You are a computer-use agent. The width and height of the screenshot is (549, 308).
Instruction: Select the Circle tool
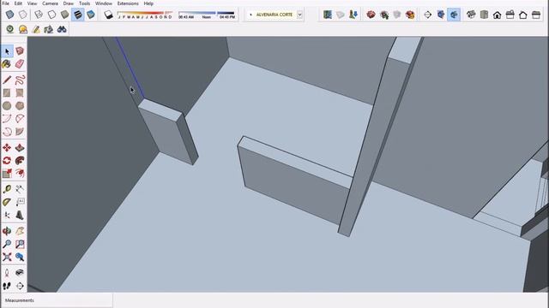pos(7,106)
